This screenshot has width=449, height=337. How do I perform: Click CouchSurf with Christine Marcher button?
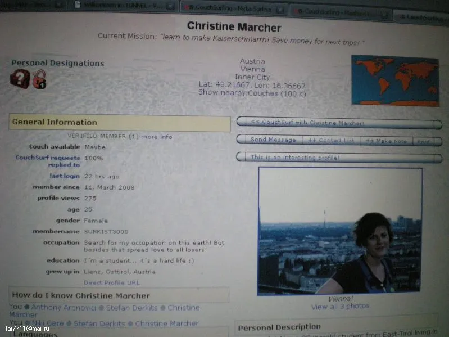tap(339, 123)
